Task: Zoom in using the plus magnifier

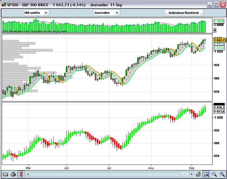Action: click(x=222, y=174)
